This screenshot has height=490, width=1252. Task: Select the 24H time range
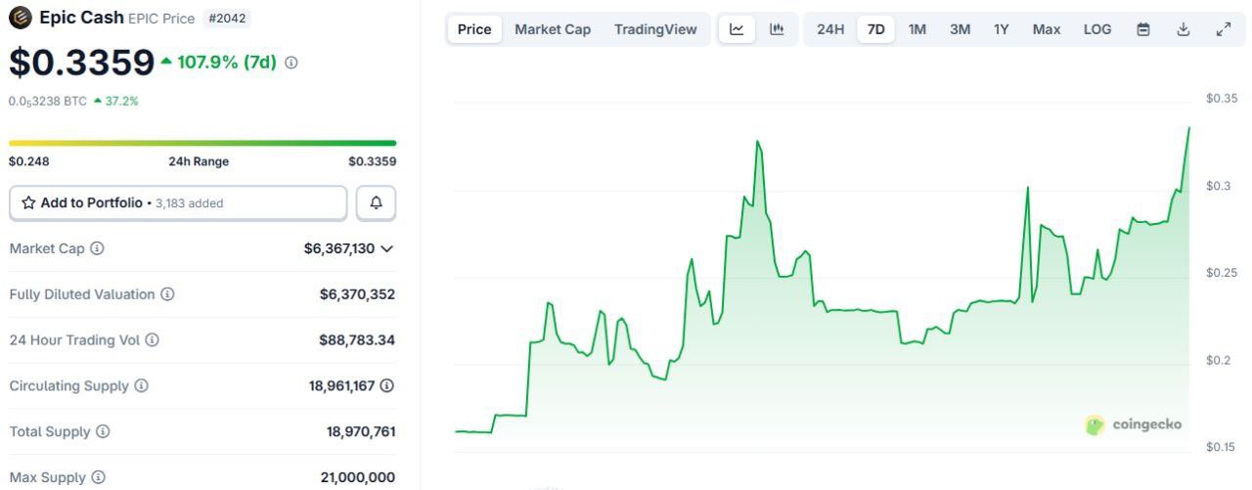pos(830,29)
